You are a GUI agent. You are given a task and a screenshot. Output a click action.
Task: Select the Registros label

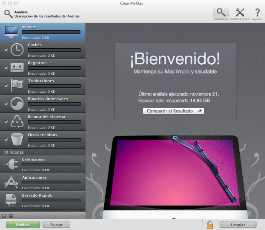coord(37,63)
